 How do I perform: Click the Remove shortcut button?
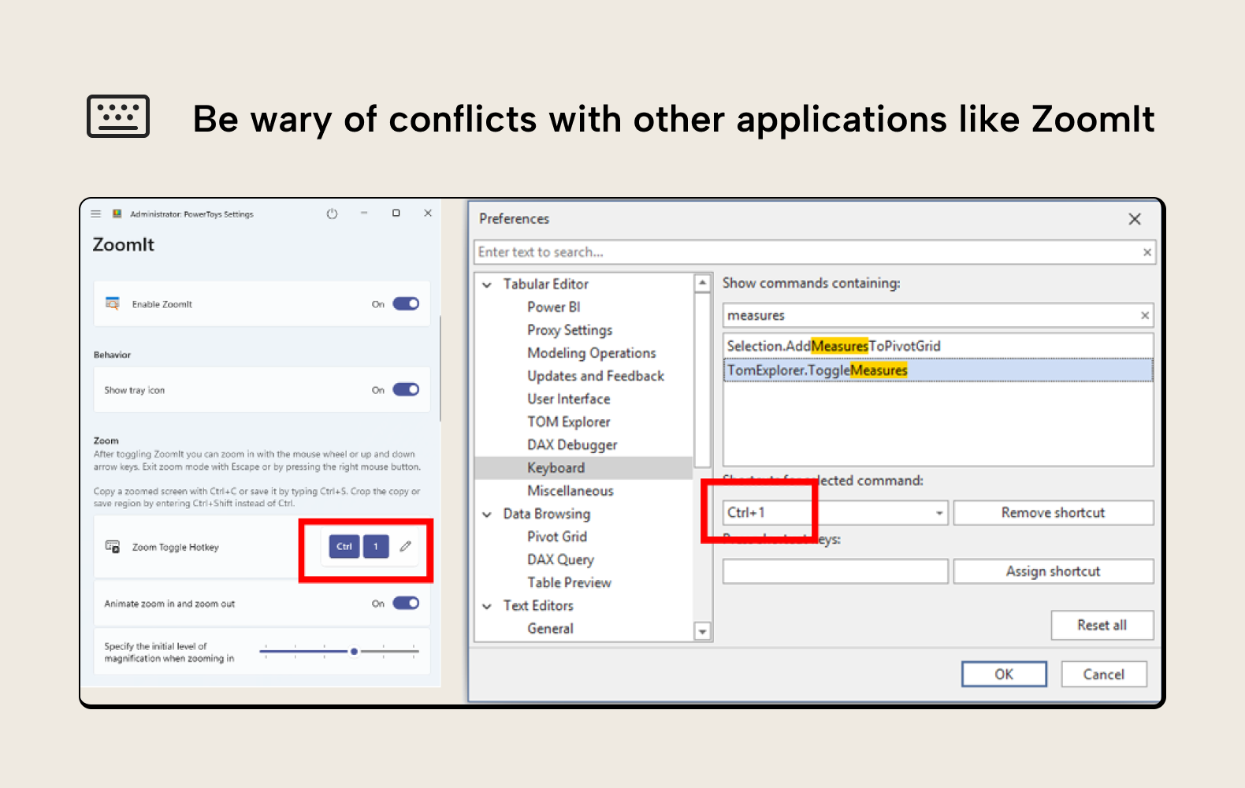pos(1054,513)
